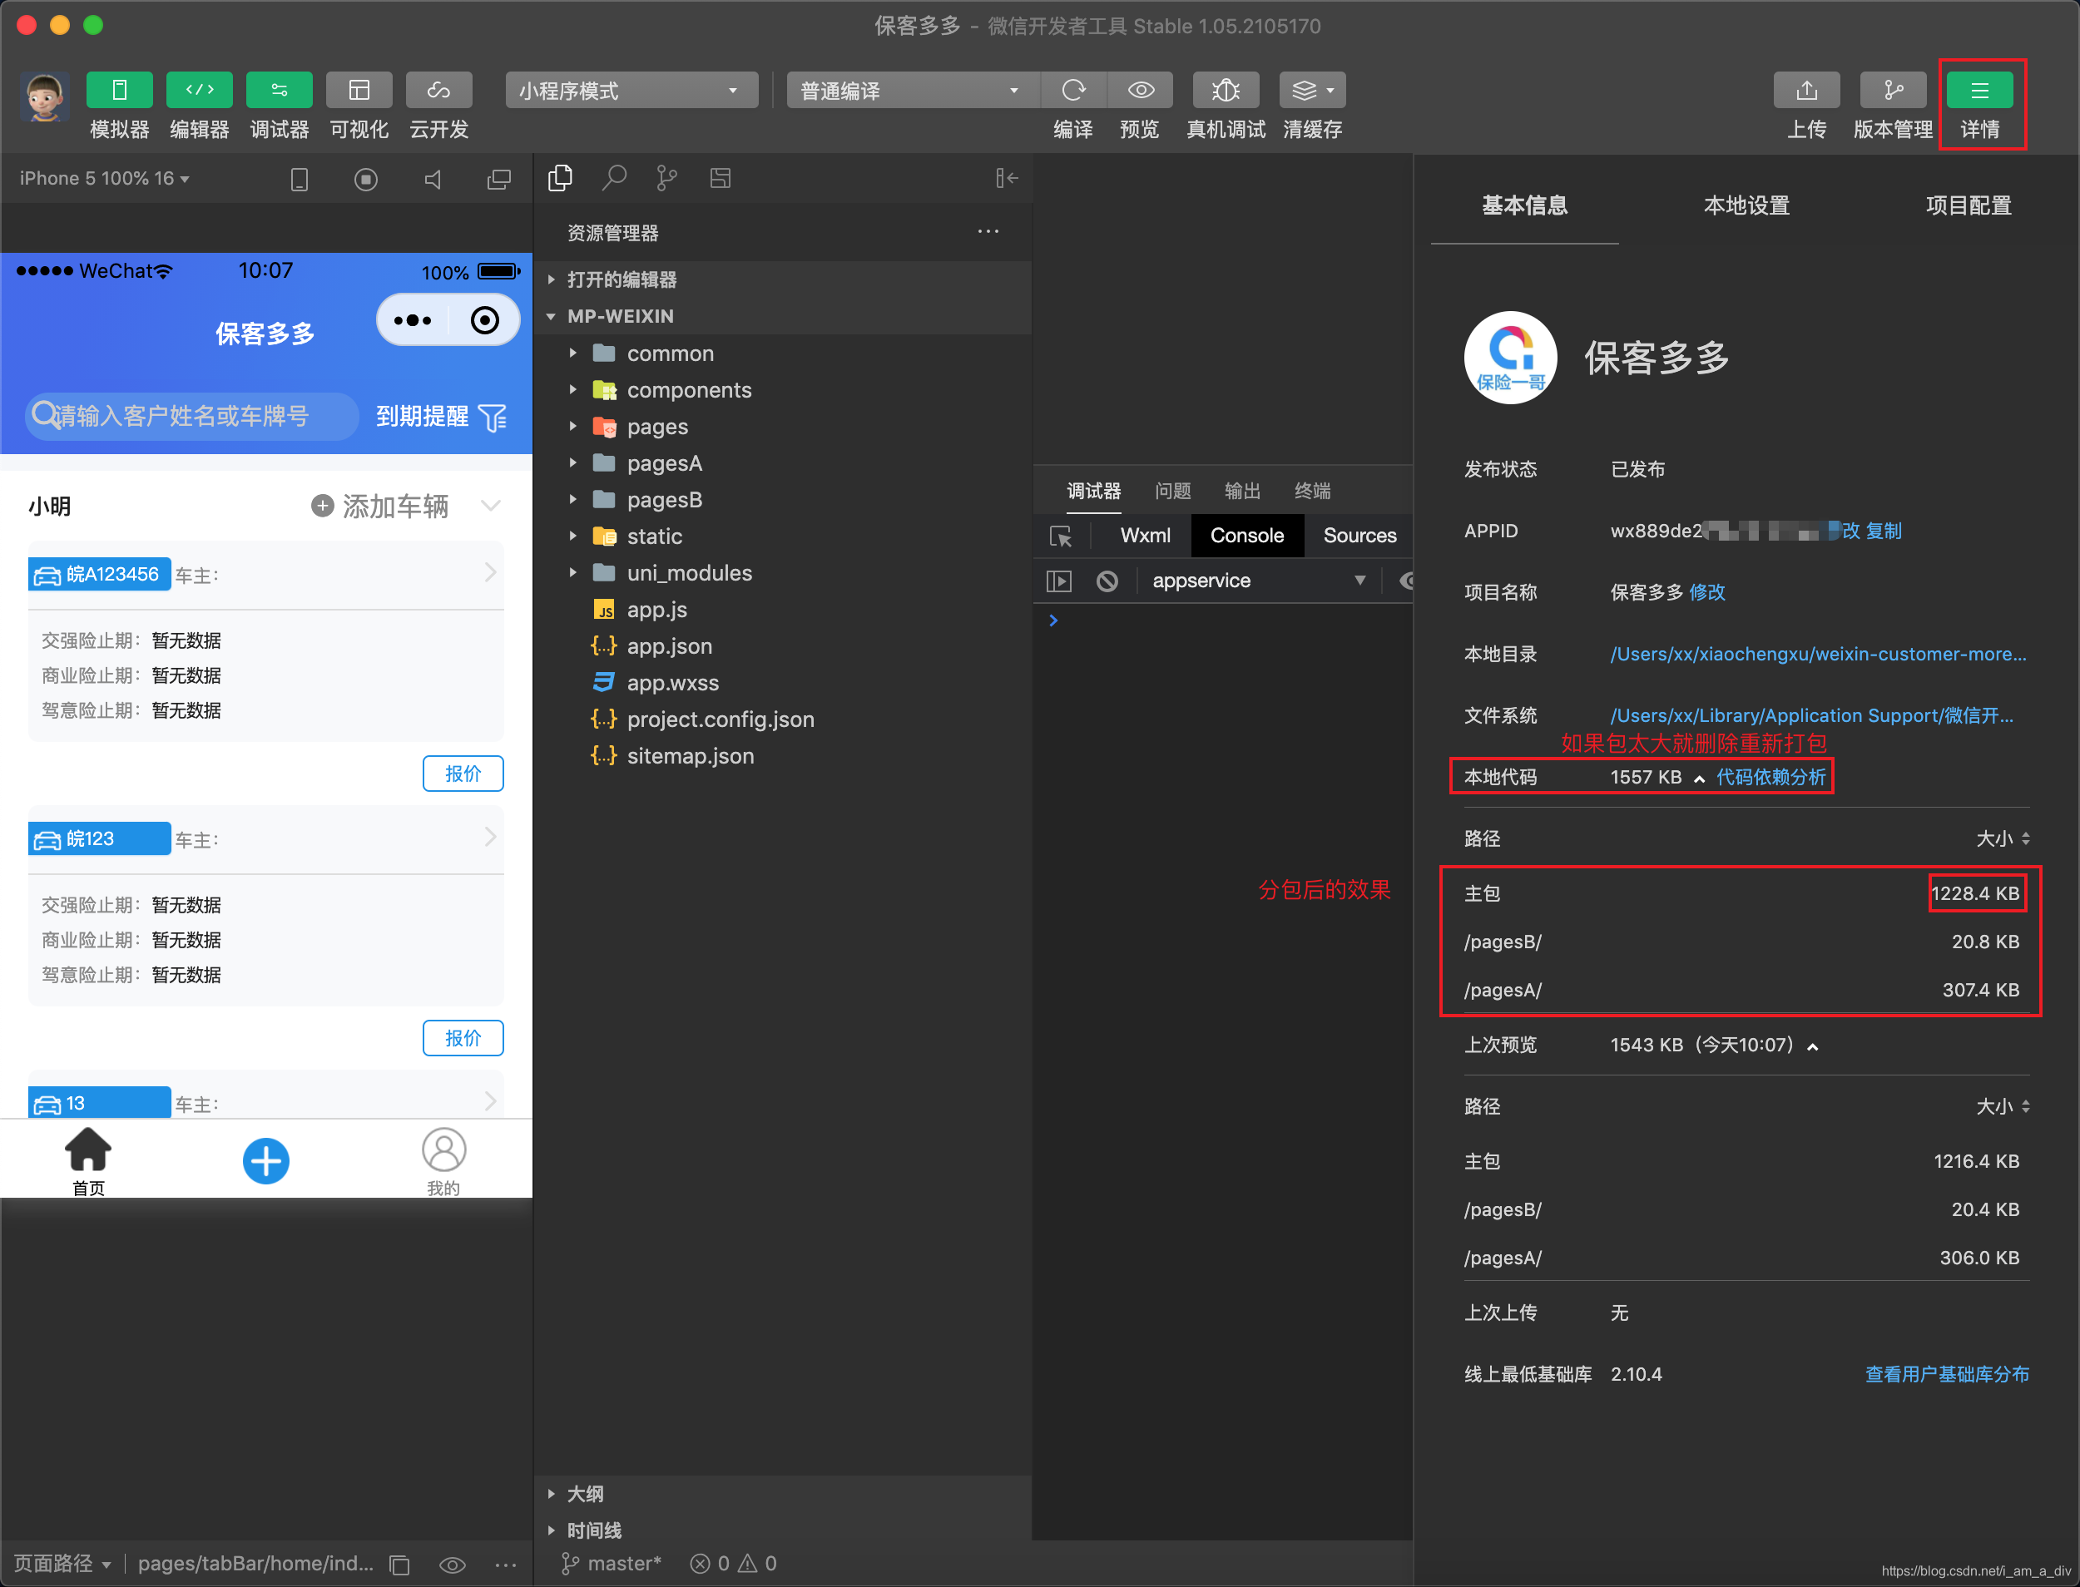Click the 上传 upload icon
Screen dimensions: 2080x1587
(1806, 90)
